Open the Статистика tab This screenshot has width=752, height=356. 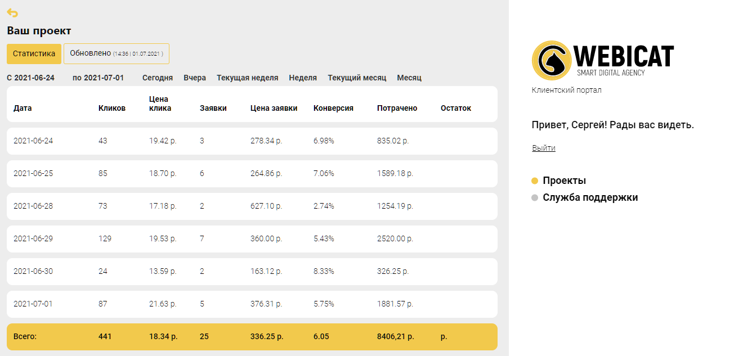[x=34, y=53]
